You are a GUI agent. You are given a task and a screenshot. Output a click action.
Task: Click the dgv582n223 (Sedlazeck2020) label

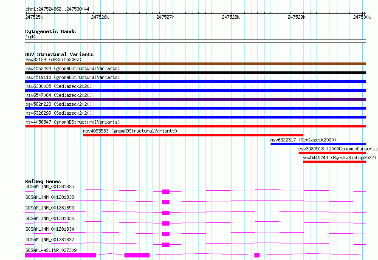(x=59, y=104)
